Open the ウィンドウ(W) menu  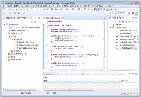click(x=97, y=6)
